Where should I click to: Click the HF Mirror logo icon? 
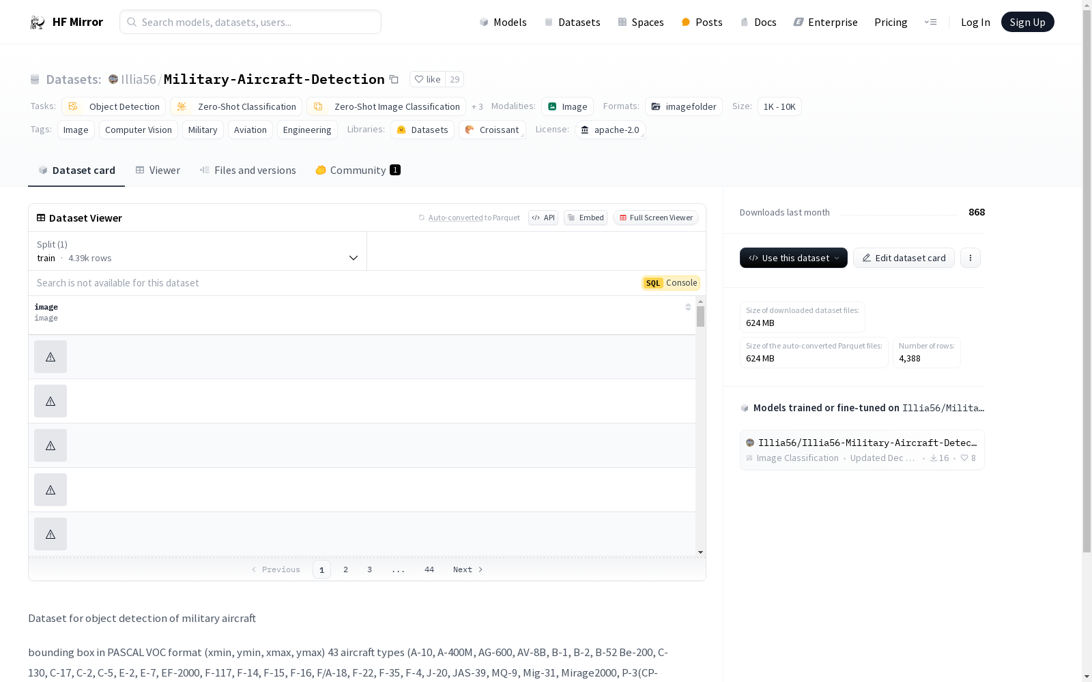(37, 23)
